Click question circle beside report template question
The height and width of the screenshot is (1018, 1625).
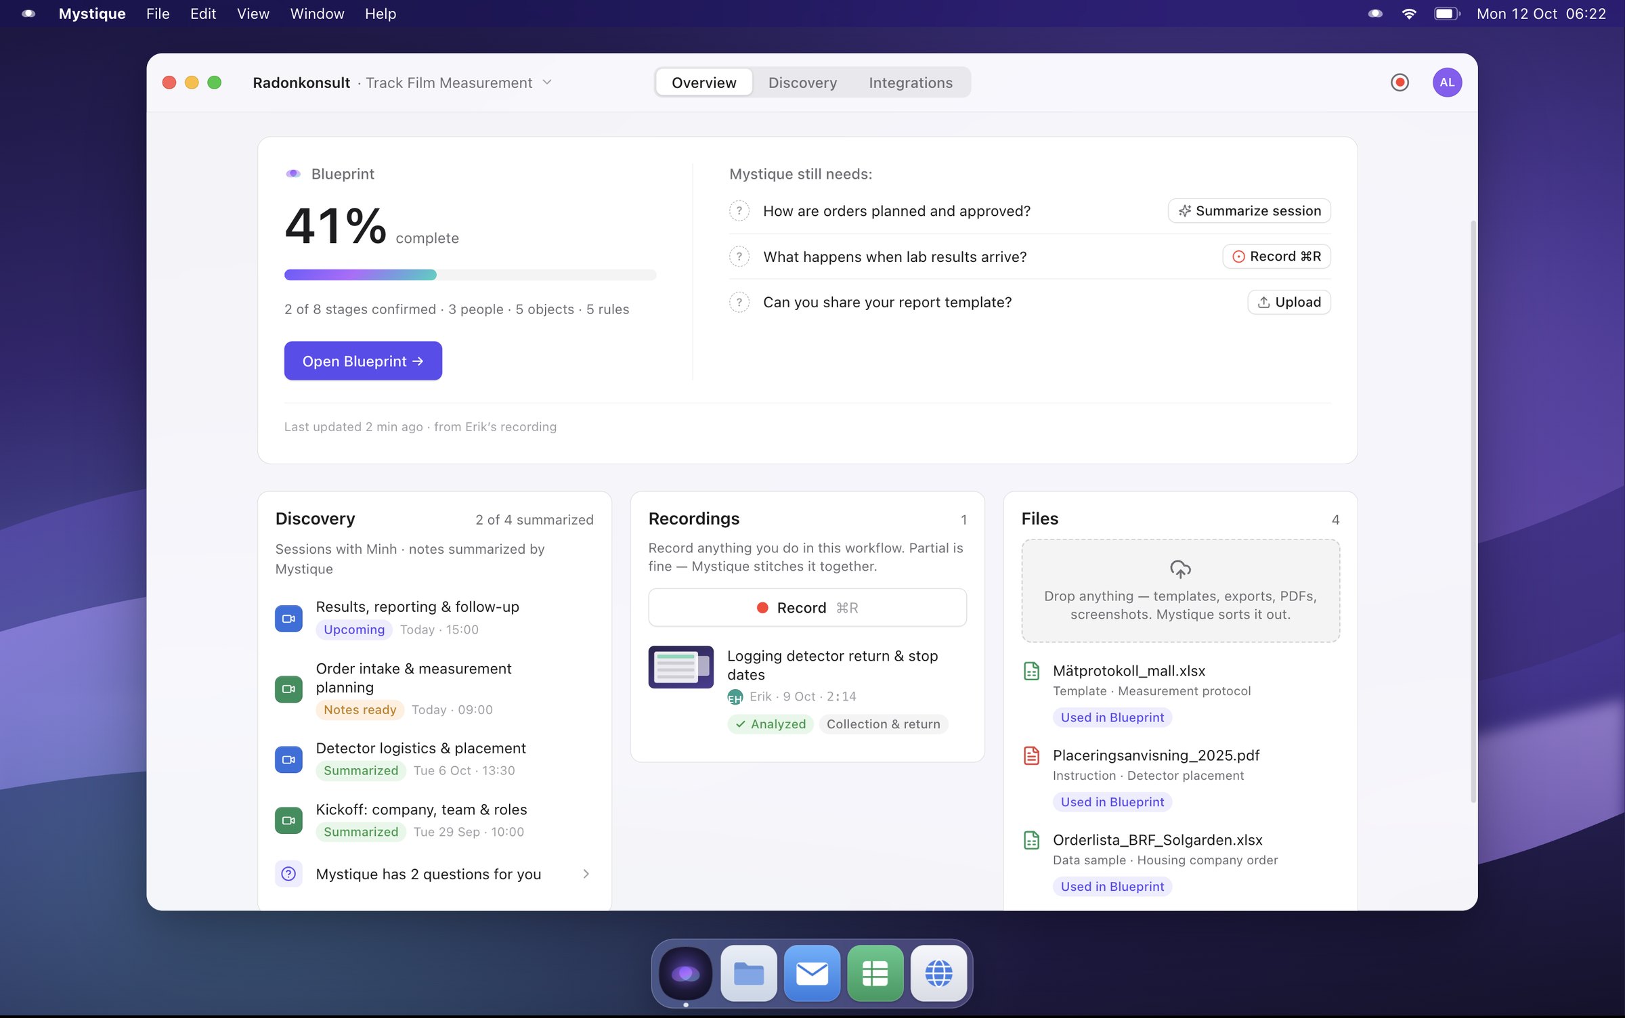[739, 302]
